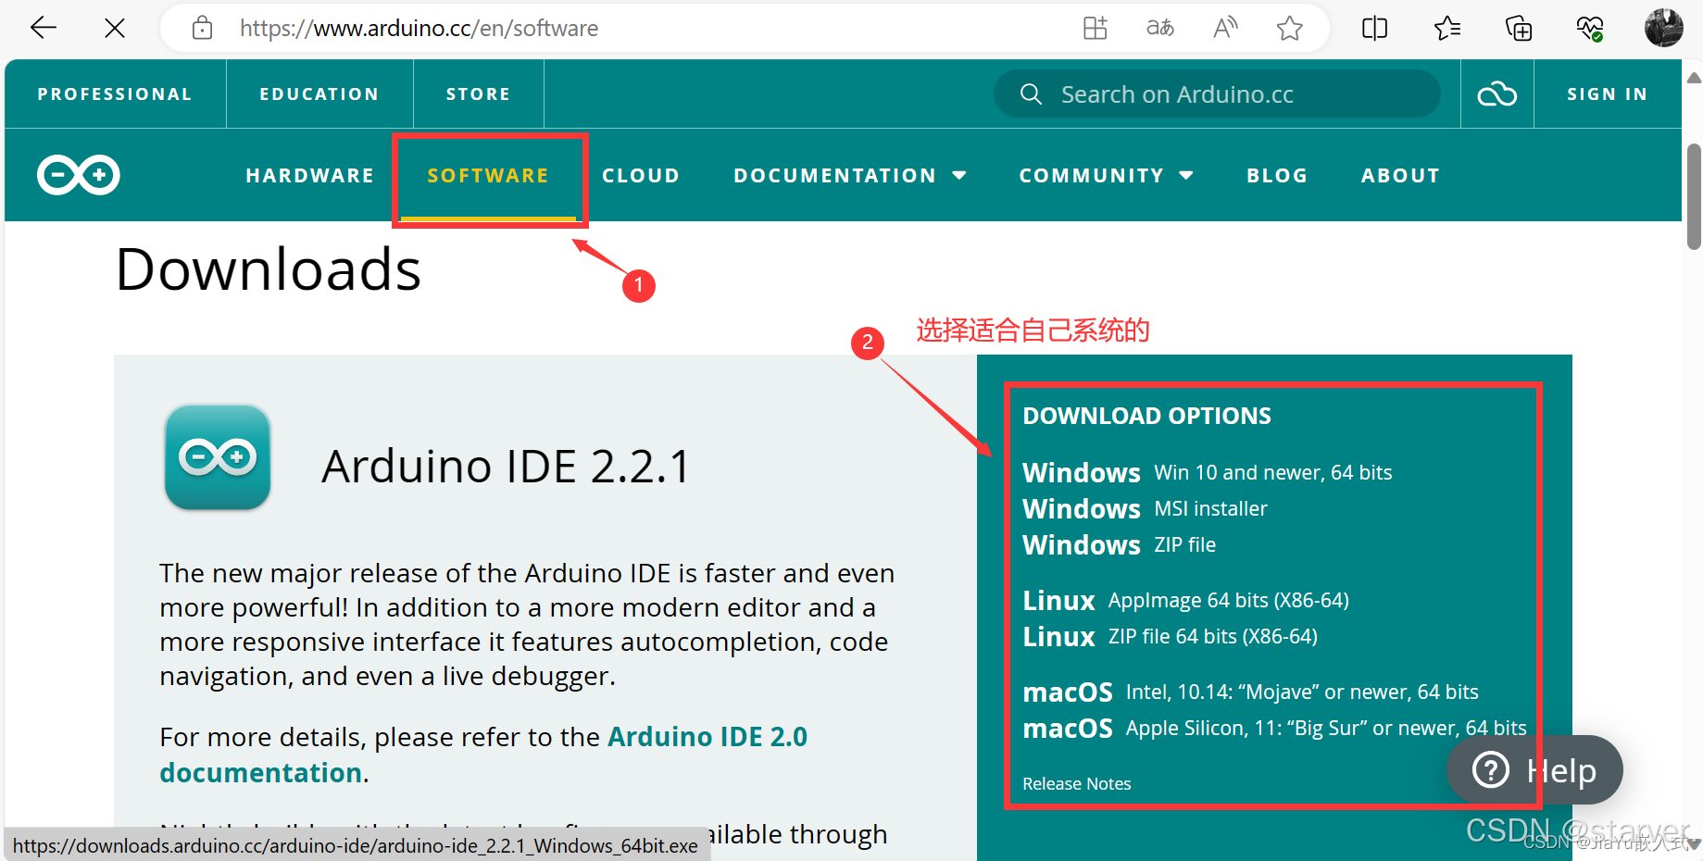Stop page loading with the X button

click(x=115, y=29)
